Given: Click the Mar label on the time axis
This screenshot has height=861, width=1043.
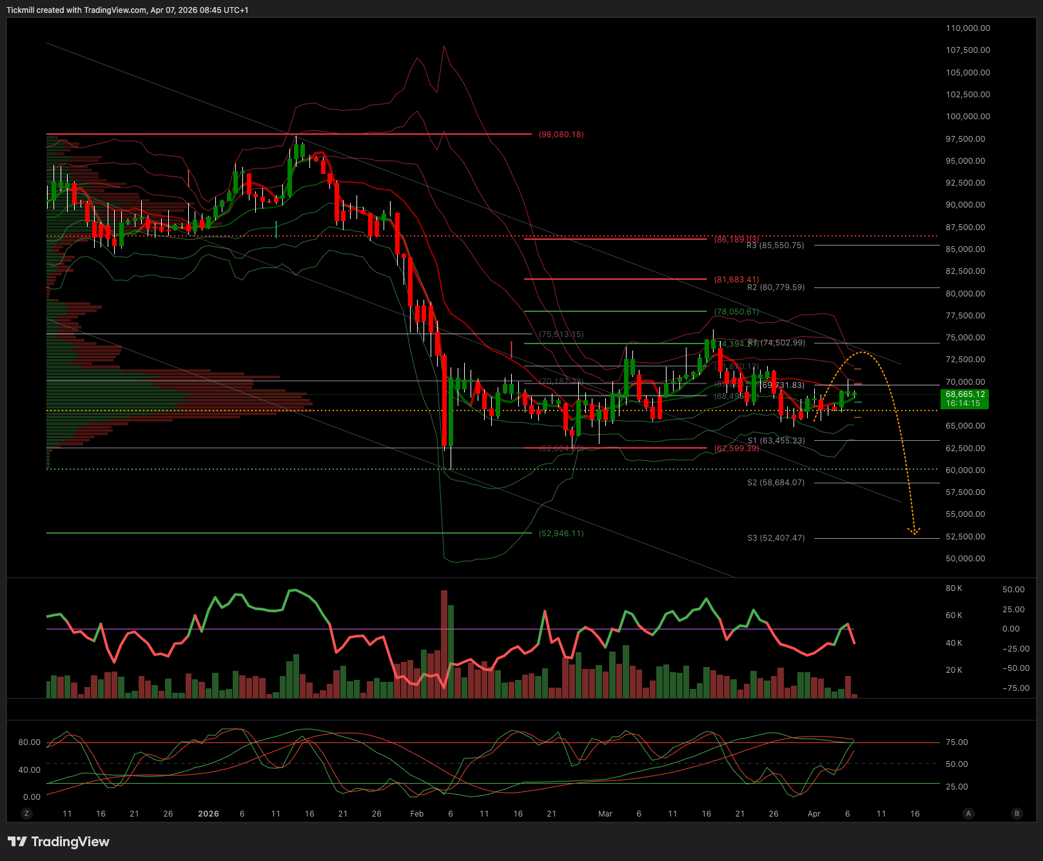Looking at the screenshot, I should (605, 814).
